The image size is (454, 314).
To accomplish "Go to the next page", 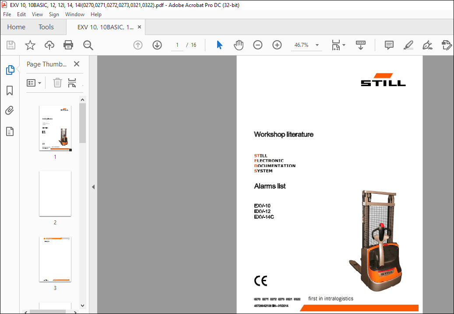I will (157, 45).
